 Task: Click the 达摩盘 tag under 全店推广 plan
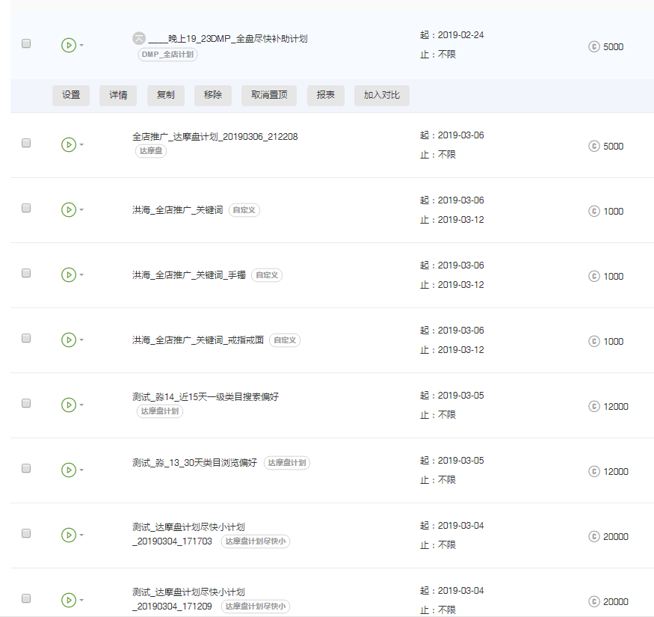pyautogui.click(x=151, y=151)
